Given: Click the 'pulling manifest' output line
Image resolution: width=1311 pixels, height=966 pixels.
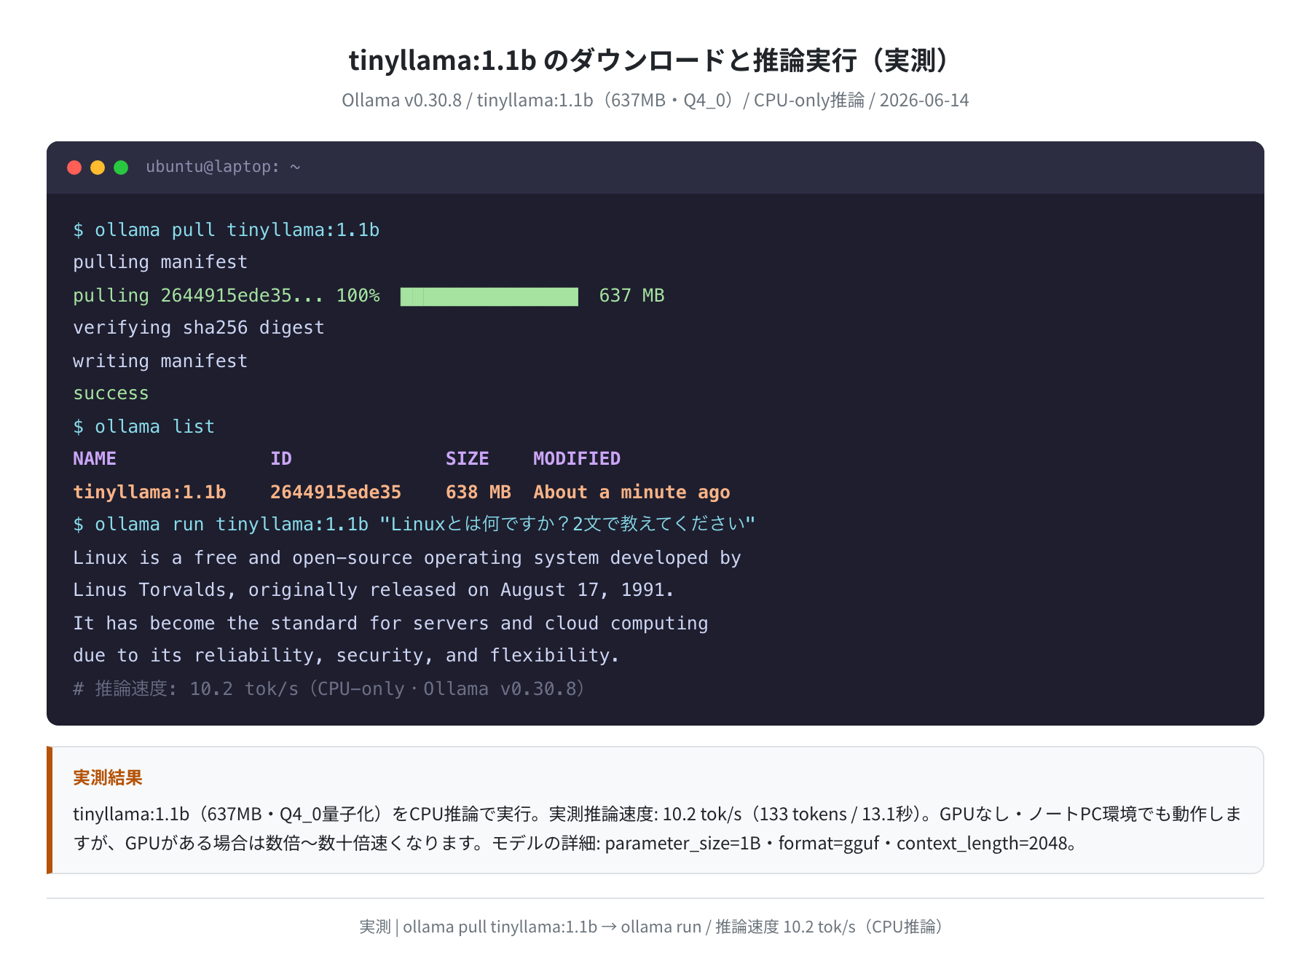Looking at the screenshot, I should 160,262.
